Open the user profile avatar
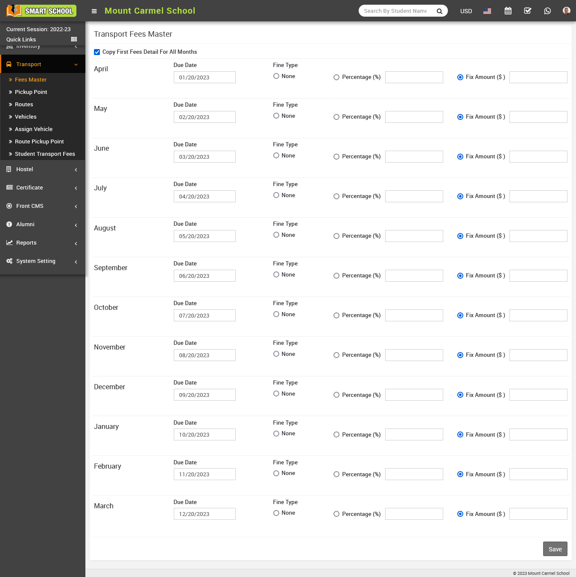 point(566,11)
